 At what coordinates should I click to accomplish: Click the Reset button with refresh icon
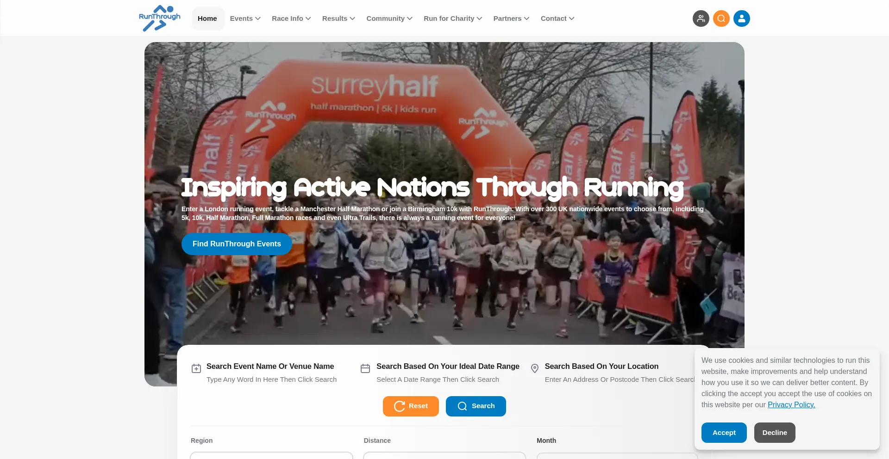[411, 406]
